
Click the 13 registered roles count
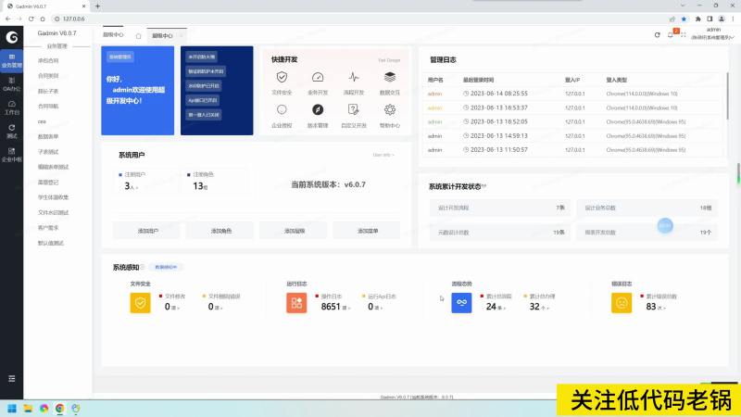pos(197,186)
